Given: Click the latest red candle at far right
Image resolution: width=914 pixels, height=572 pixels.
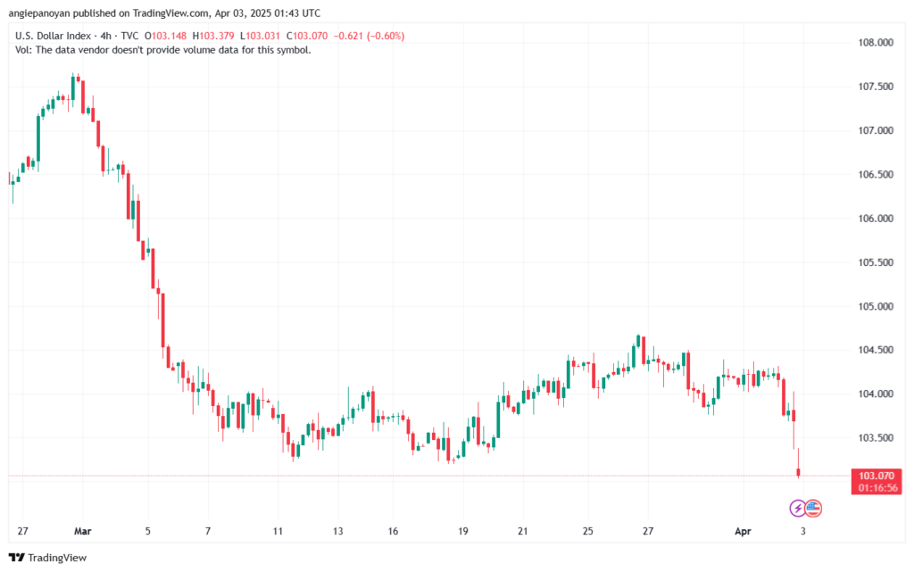Looking at the screenshot, I should [x=798, y=472].
